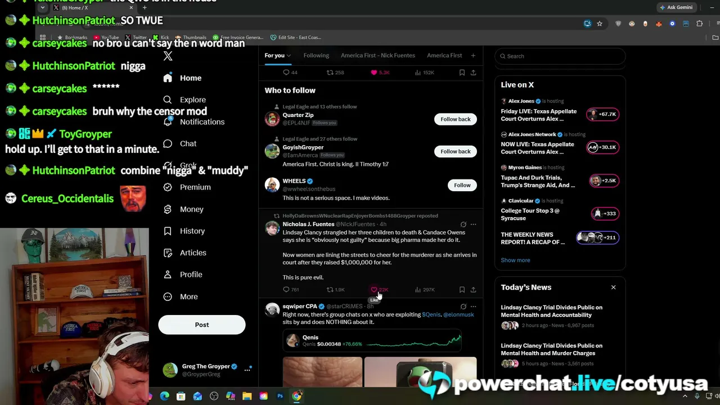Select the last America First timeline tab

(444, 56)
